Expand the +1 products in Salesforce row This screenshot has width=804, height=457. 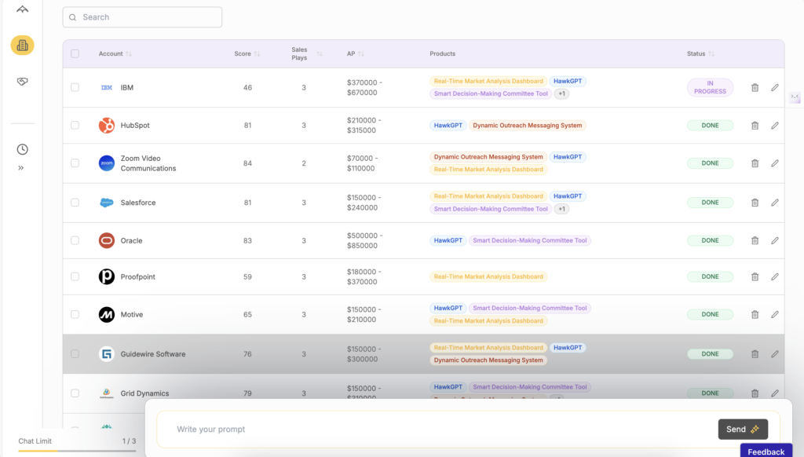561,209
